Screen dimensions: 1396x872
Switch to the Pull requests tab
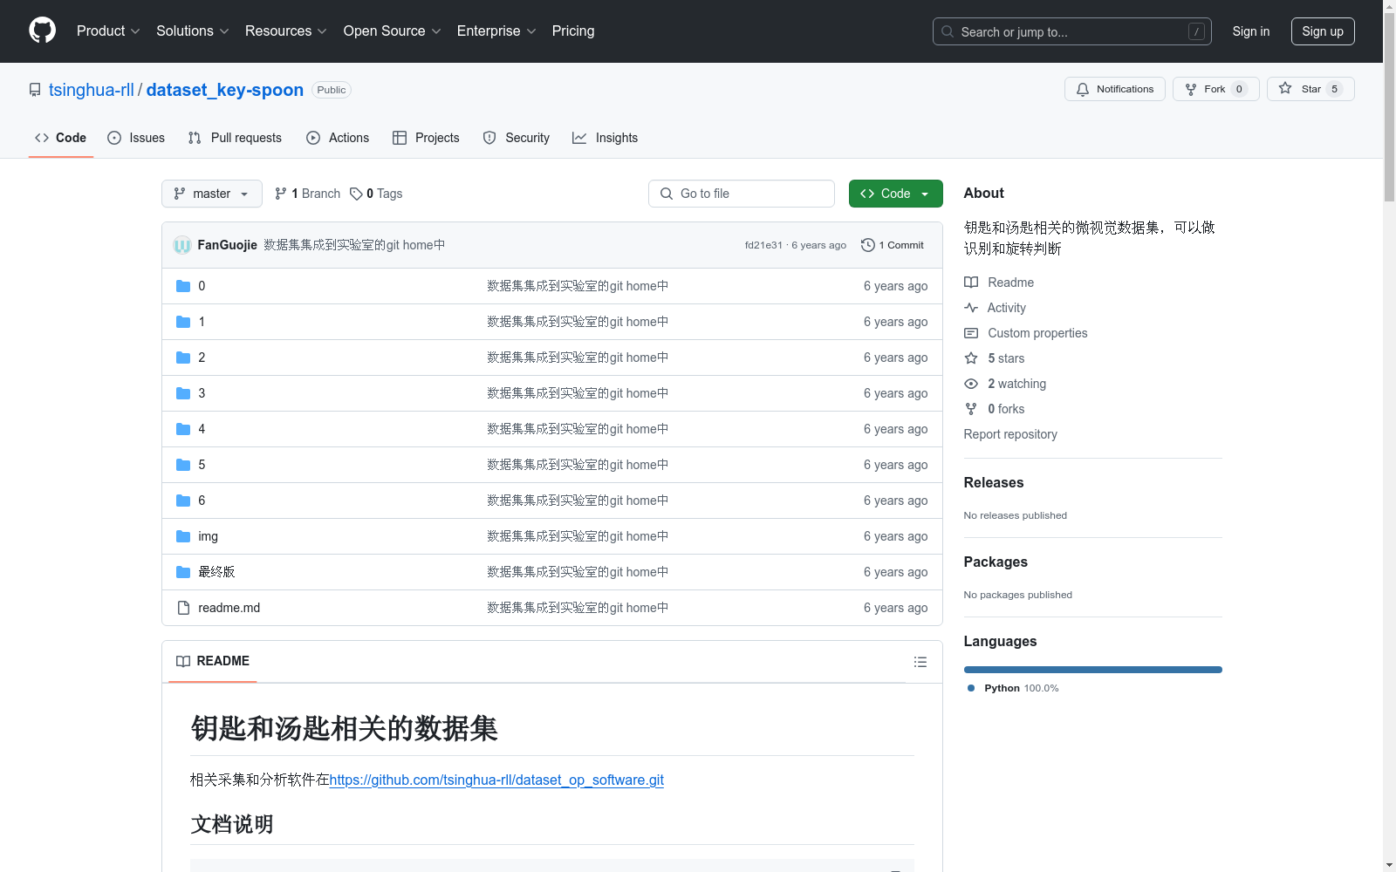point(235,138)
